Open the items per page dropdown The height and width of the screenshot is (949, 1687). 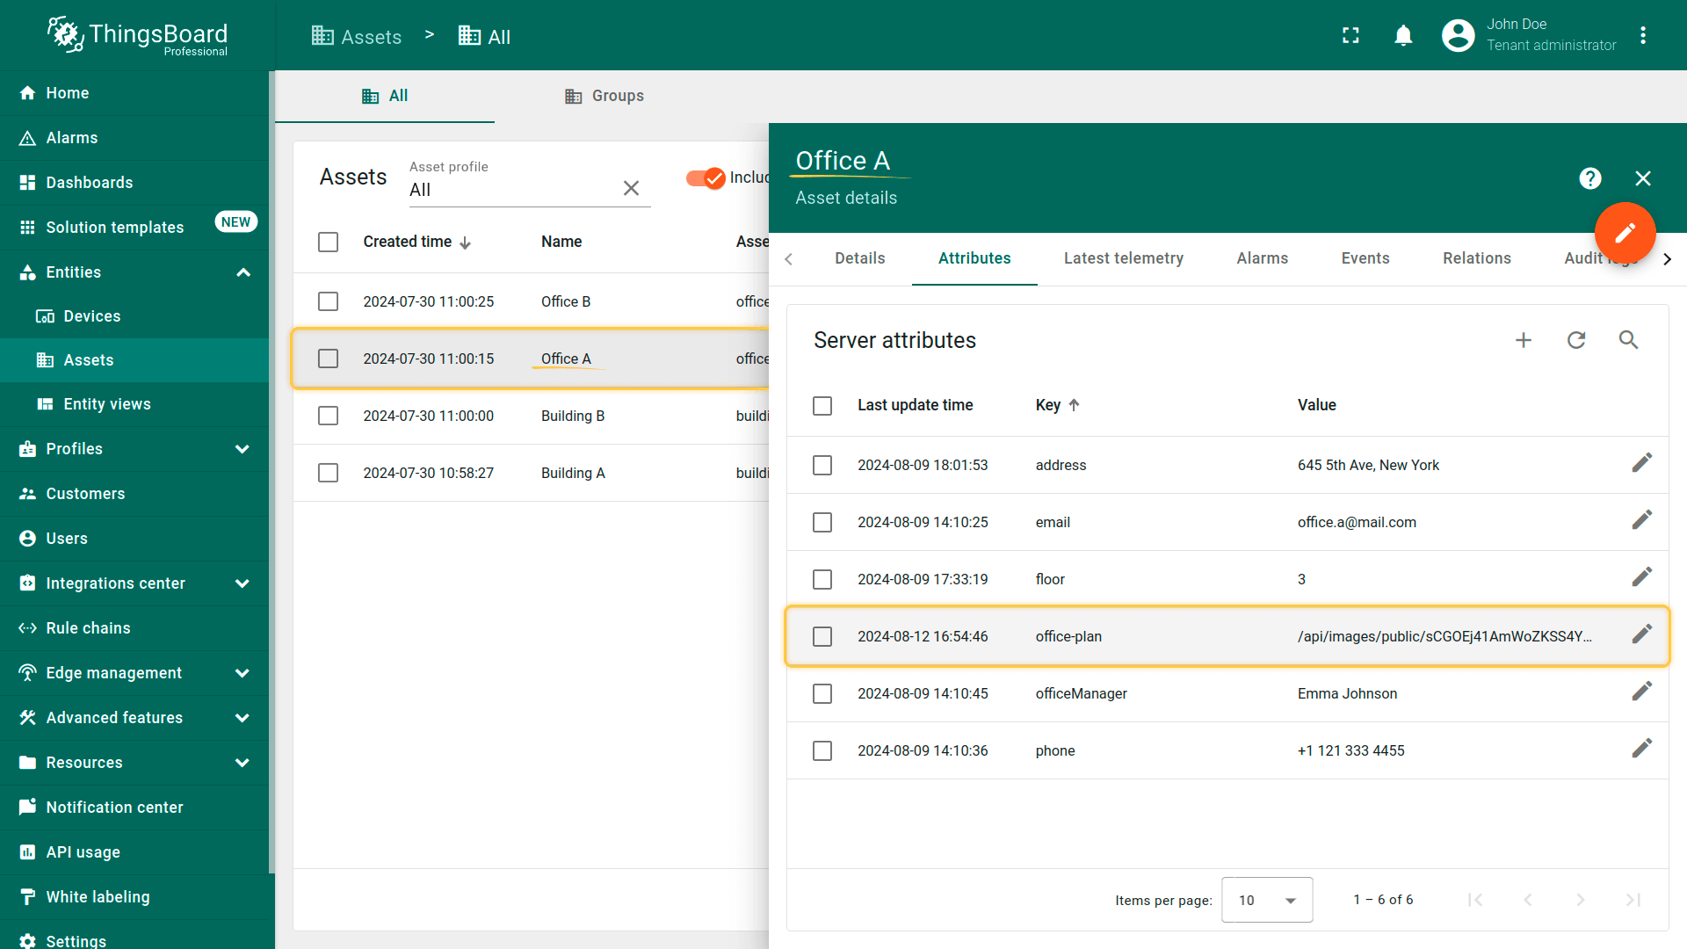[x=1266, y=900]
